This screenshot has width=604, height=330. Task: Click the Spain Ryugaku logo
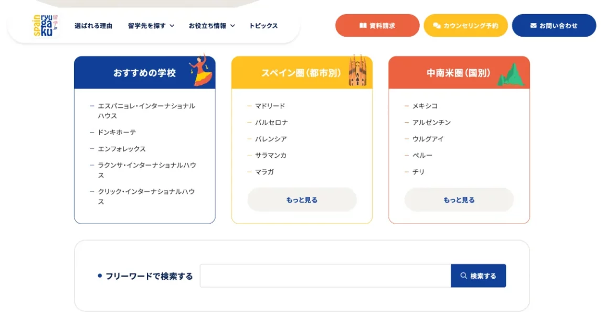[46, 26]
